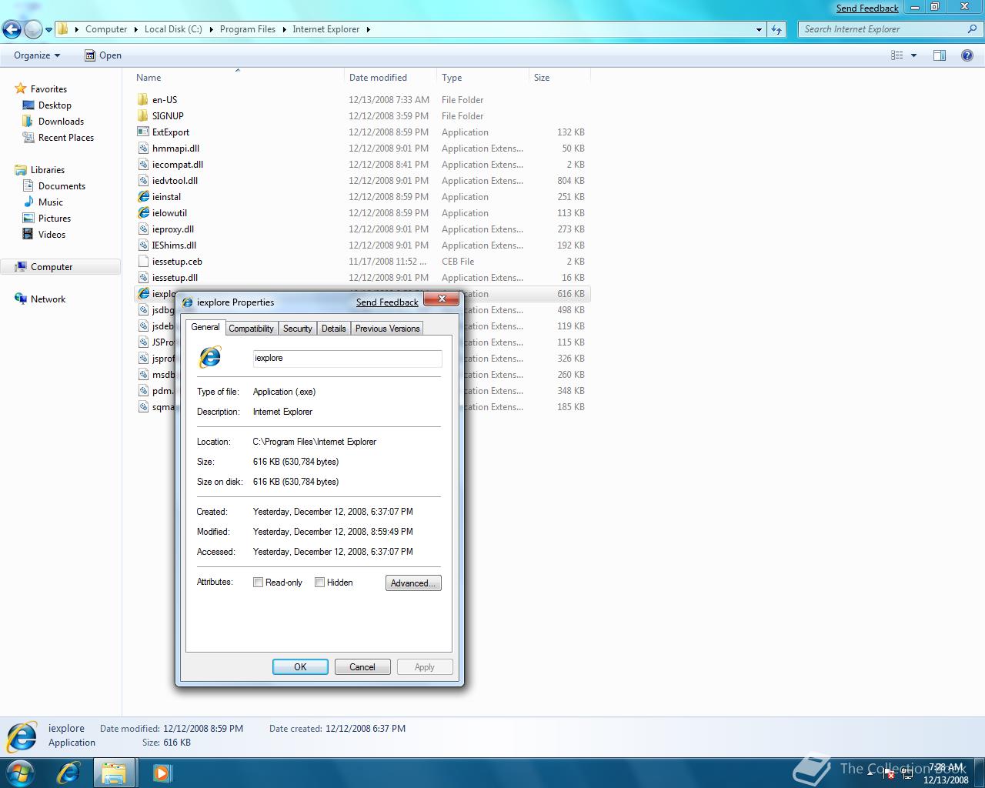Select the SIGNUP folder icon
Viewport: 985px width, 788px height.
(x=143, y=116)
